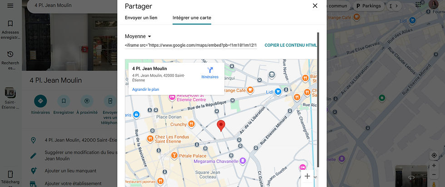
Task: Click the Square Jean Cocteau label
Action: coord(208,174)
